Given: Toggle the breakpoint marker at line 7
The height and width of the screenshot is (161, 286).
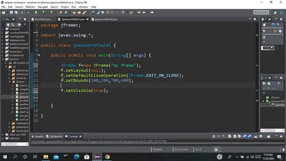Looking at the screenshot, I should [x=39, y=55].
